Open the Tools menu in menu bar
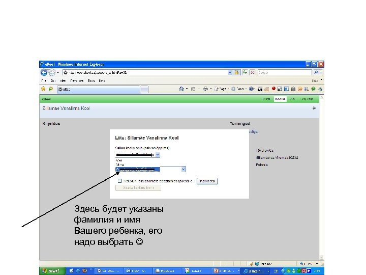 click(91, 80)
